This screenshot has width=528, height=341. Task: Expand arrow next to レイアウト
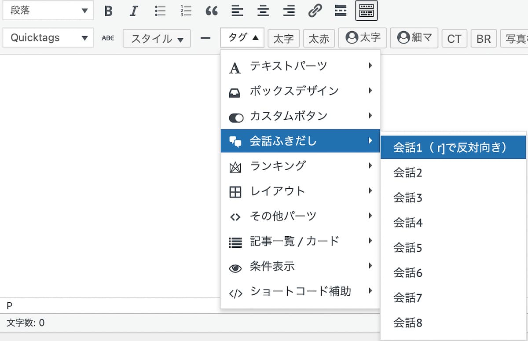click(370, 191)
